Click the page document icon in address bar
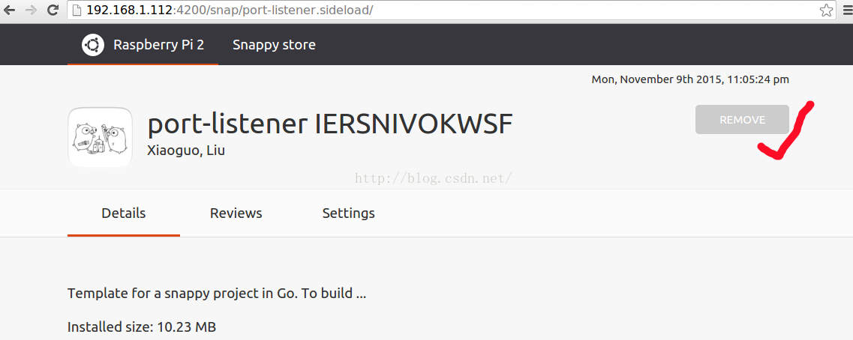853x340 pixels. [77, 10]
